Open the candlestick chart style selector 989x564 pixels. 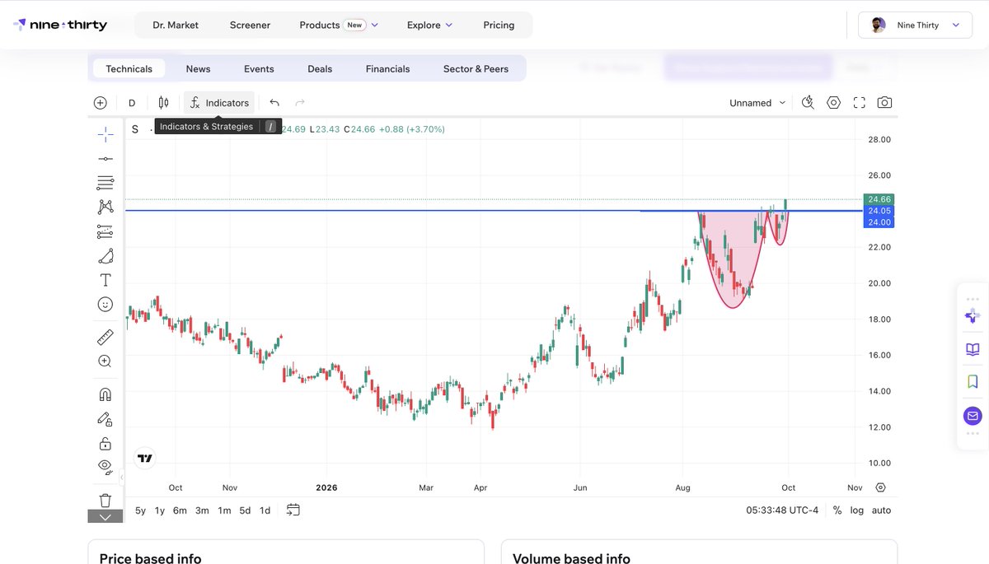163,103
